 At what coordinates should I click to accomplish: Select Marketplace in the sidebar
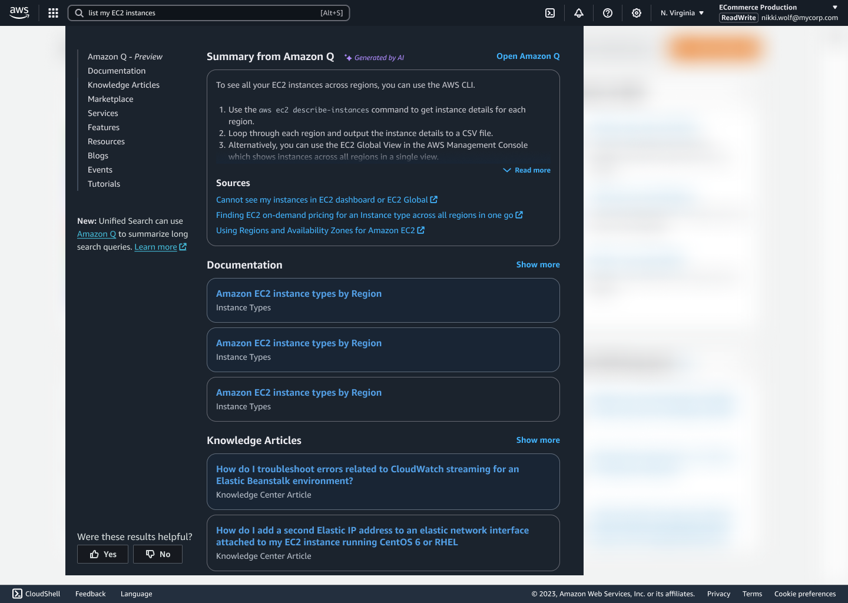pyautogui.click(x=111, y=99)
